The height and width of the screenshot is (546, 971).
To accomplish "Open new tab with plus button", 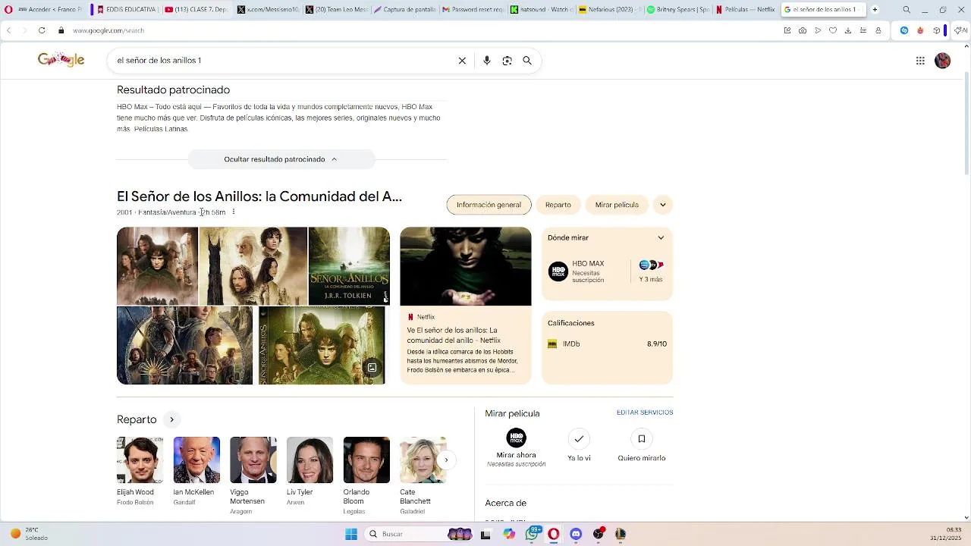I will (875, 10).
